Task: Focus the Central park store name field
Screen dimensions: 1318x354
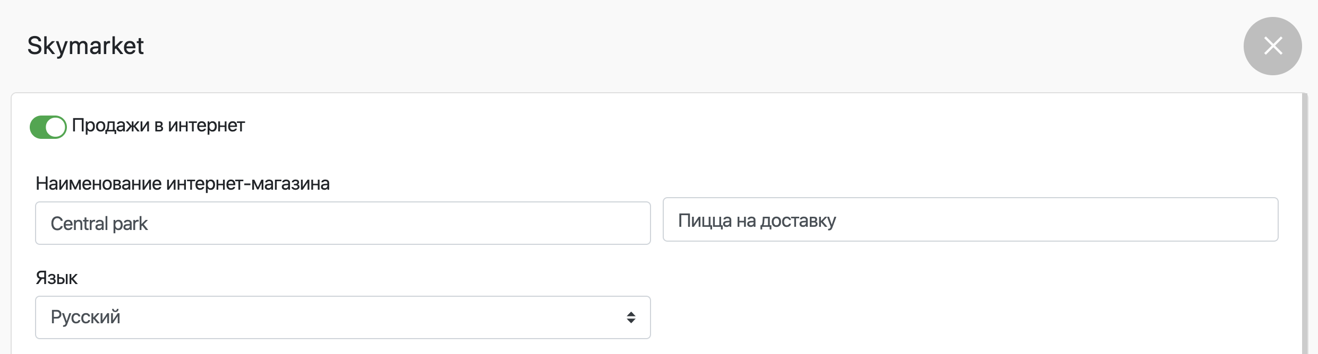Action: coord(343,223)
